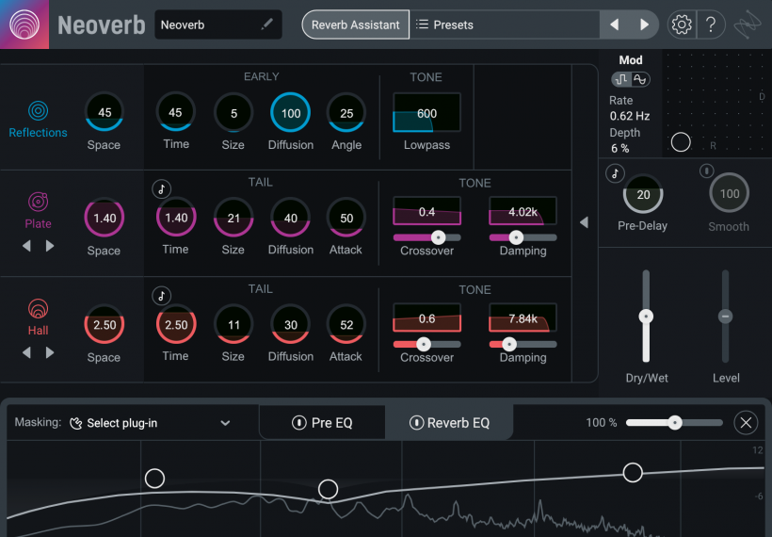Viewport: 772px width, 537px height.
Task: Select the Reflections engine icon
Action: 38,110
